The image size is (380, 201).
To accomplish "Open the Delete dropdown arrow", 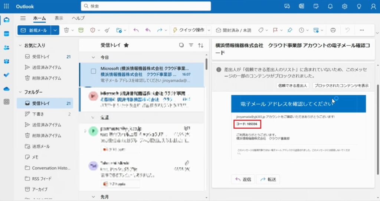I will pyautogui.click(x=72, y=30).
